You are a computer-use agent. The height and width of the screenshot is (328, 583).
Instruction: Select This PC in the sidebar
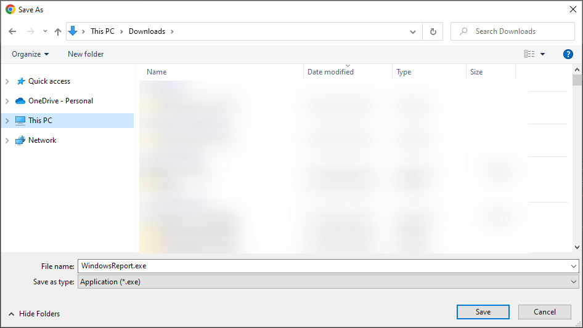click(40, 121)
